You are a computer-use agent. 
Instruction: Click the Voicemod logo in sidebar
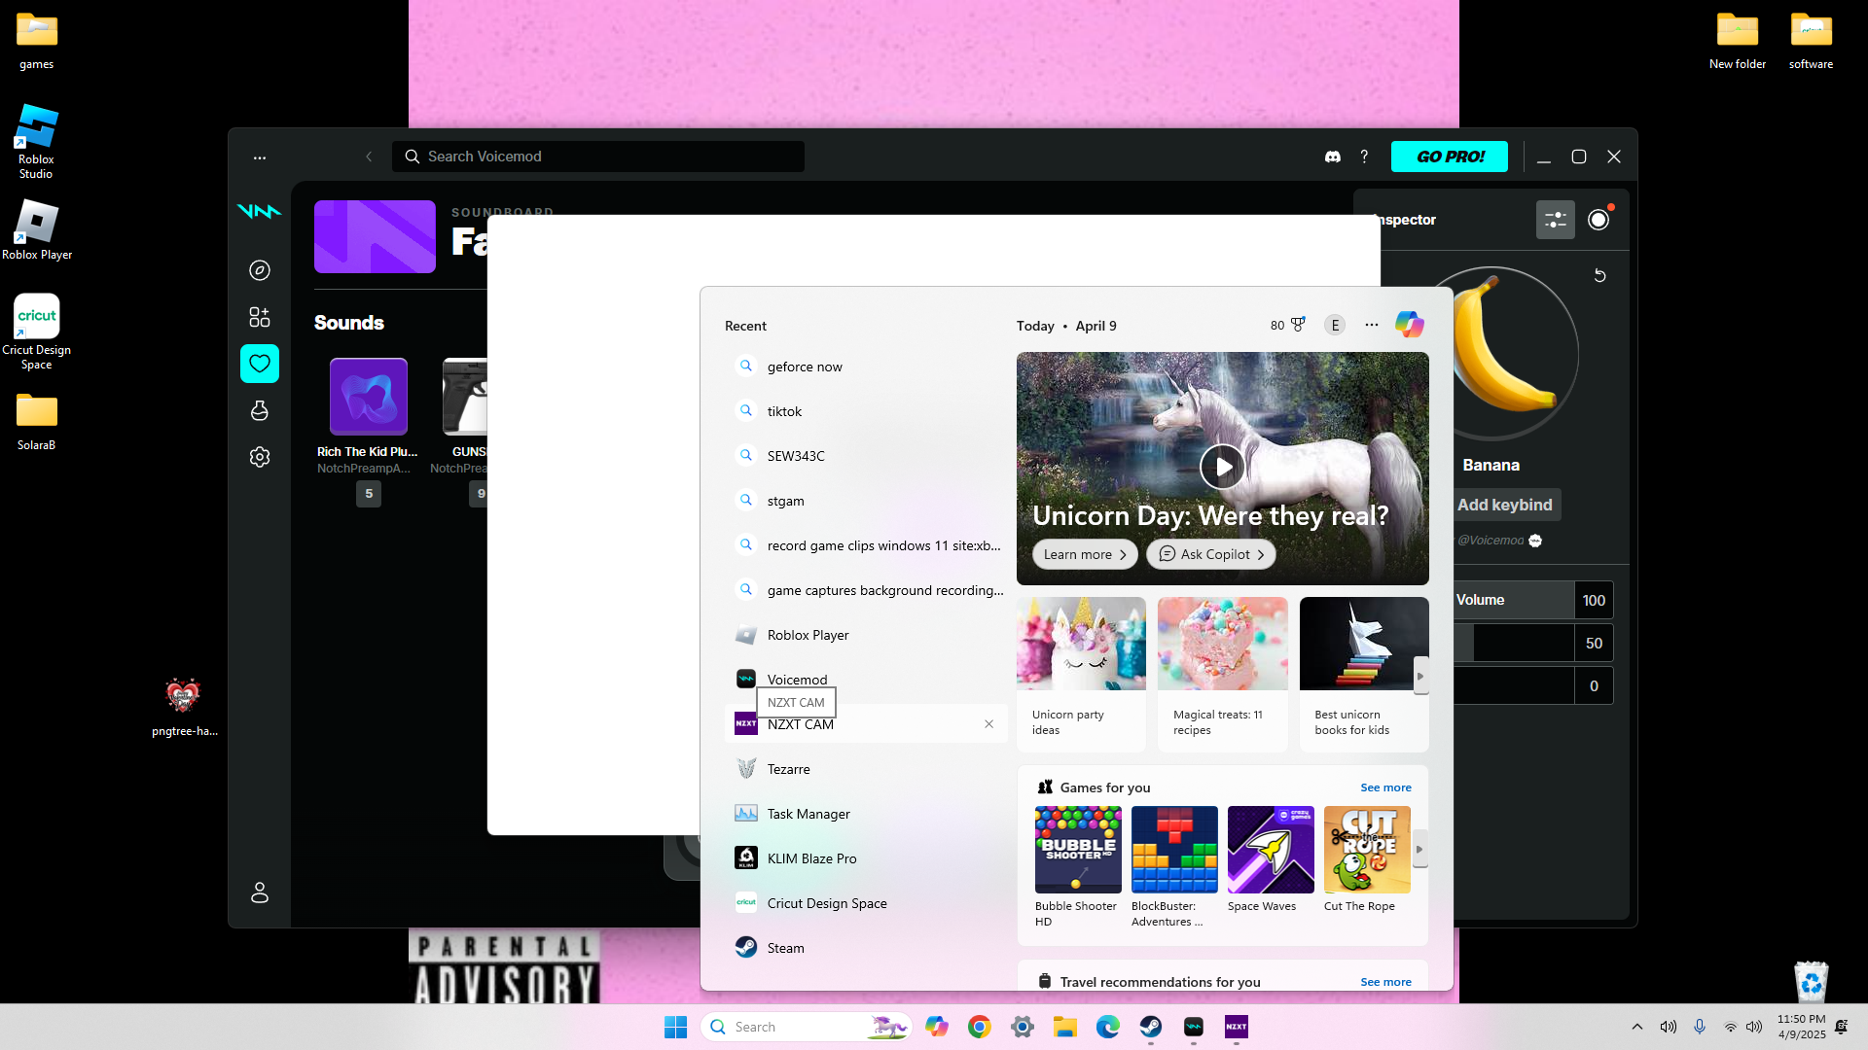pyautogui.click(x=260, y=211)
